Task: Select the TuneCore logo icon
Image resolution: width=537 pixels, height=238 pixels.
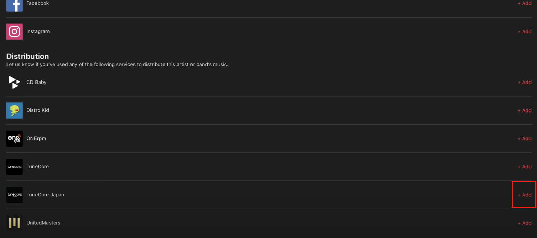Action: (14, 167)
